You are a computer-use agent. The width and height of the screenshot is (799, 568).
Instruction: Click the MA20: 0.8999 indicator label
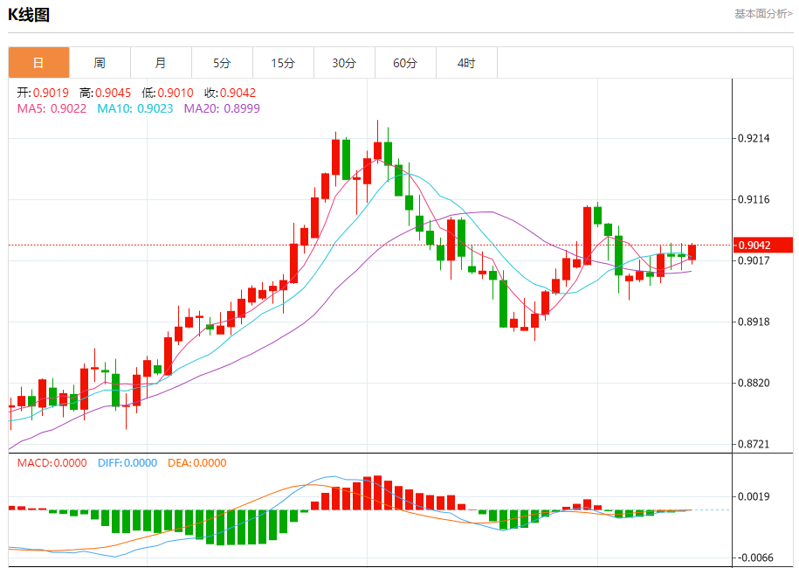[x=222, y=108]
